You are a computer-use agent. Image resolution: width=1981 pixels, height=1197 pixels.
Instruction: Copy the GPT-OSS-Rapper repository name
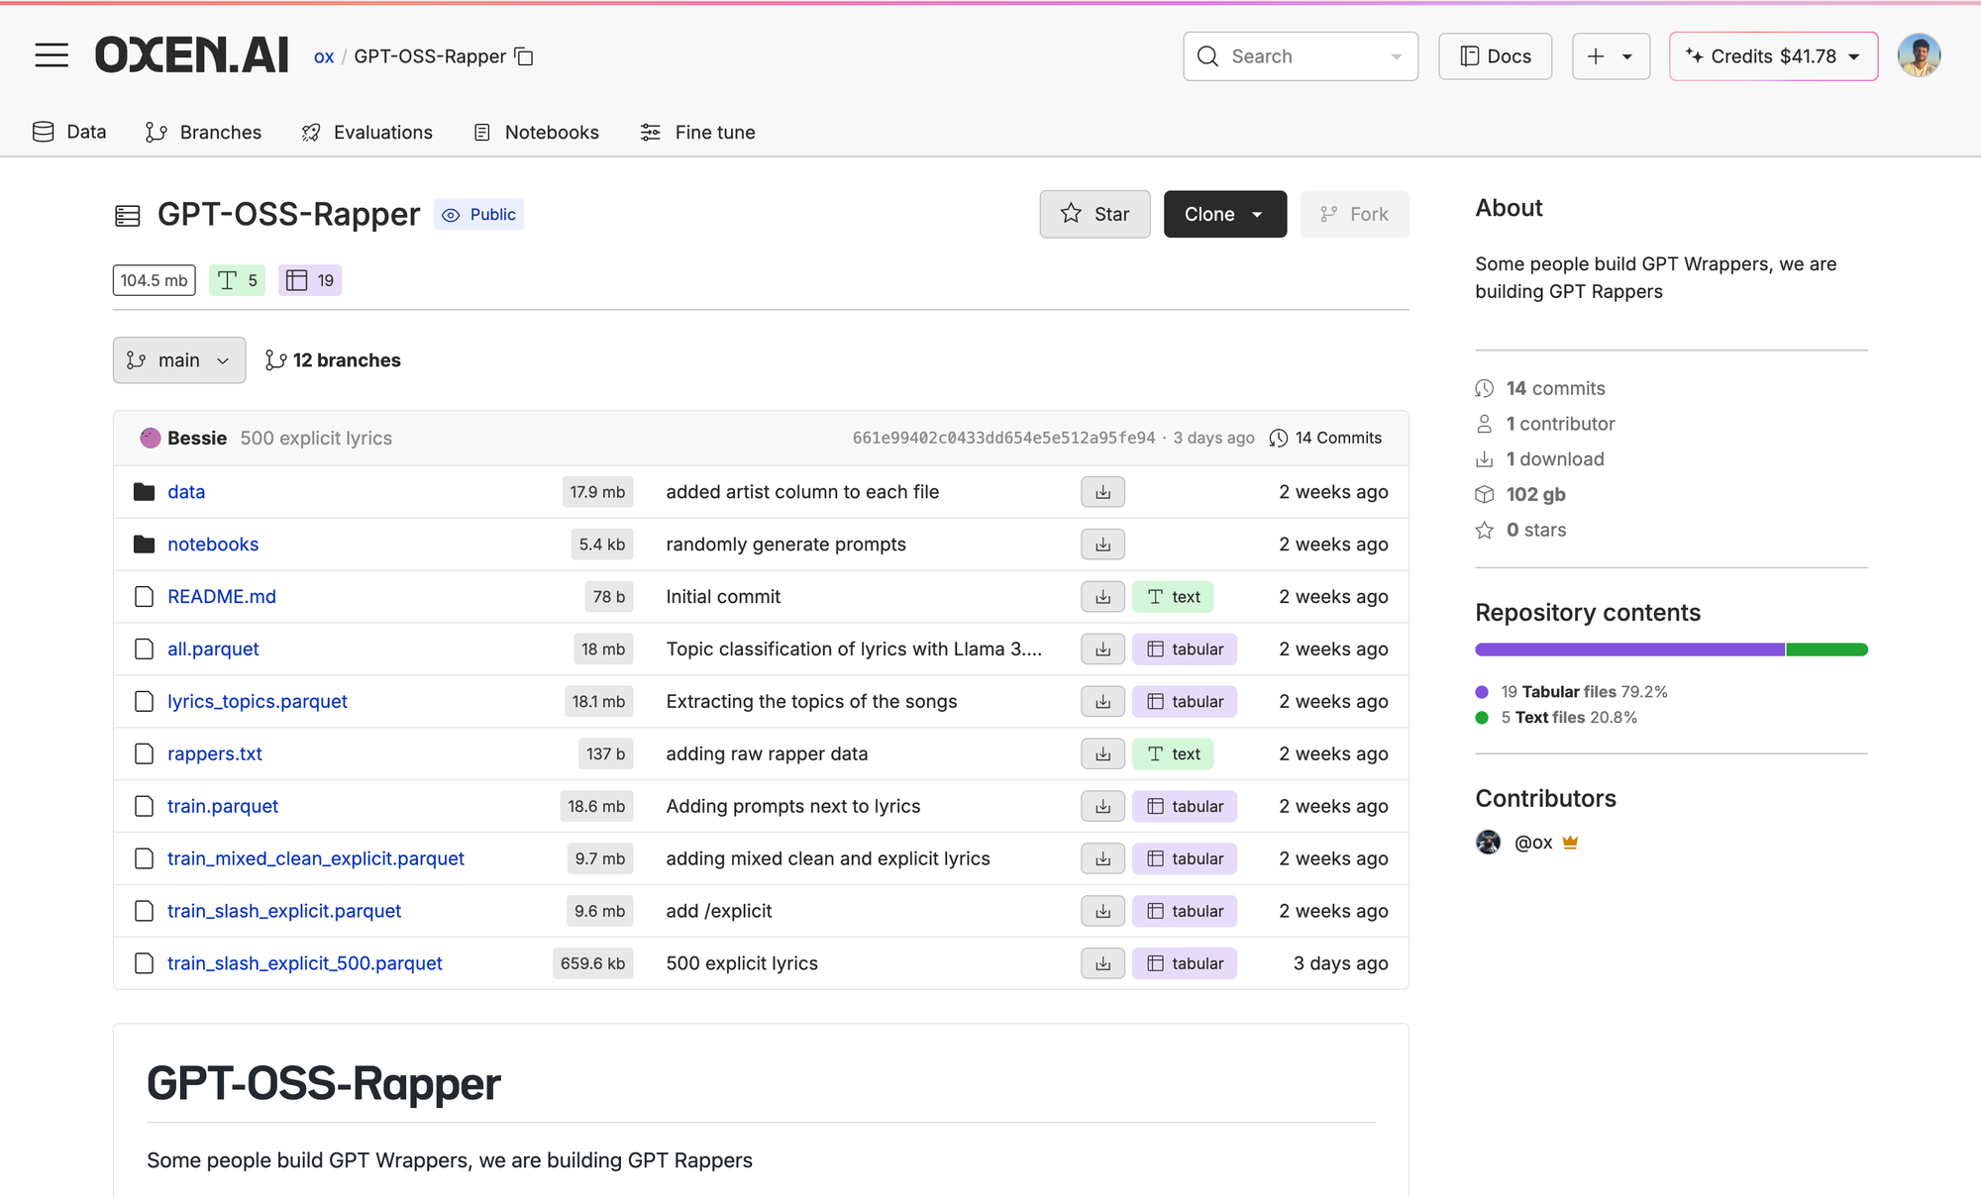525,56
